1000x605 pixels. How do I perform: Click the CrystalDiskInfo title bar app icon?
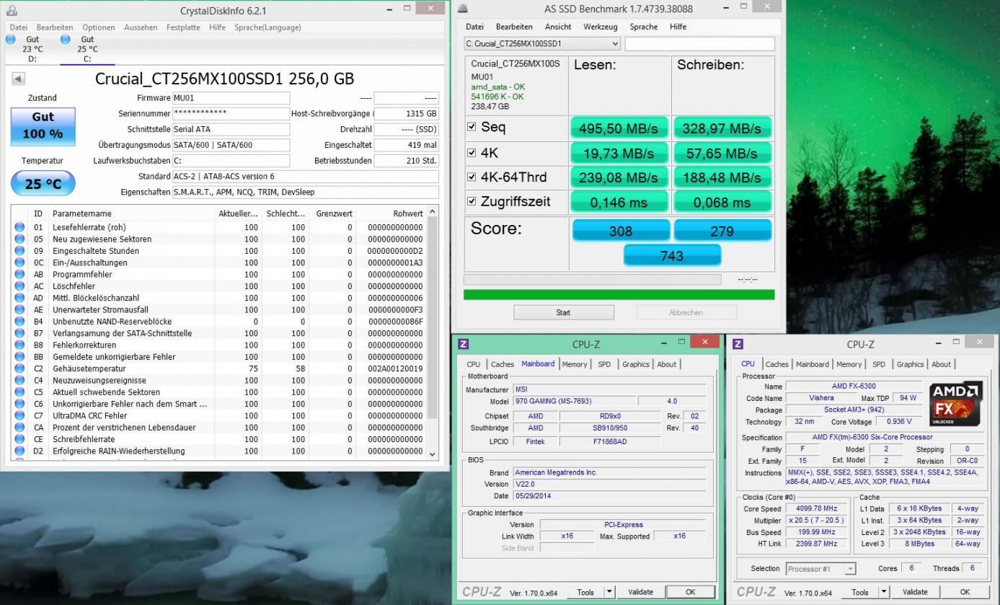[x=11, y=11]
